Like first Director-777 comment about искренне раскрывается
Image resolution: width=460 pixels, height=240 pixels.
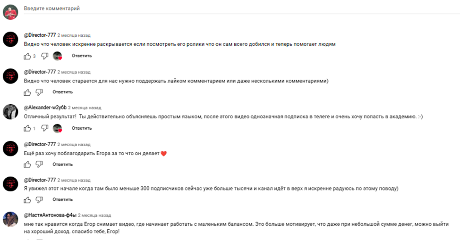(27, 56)
